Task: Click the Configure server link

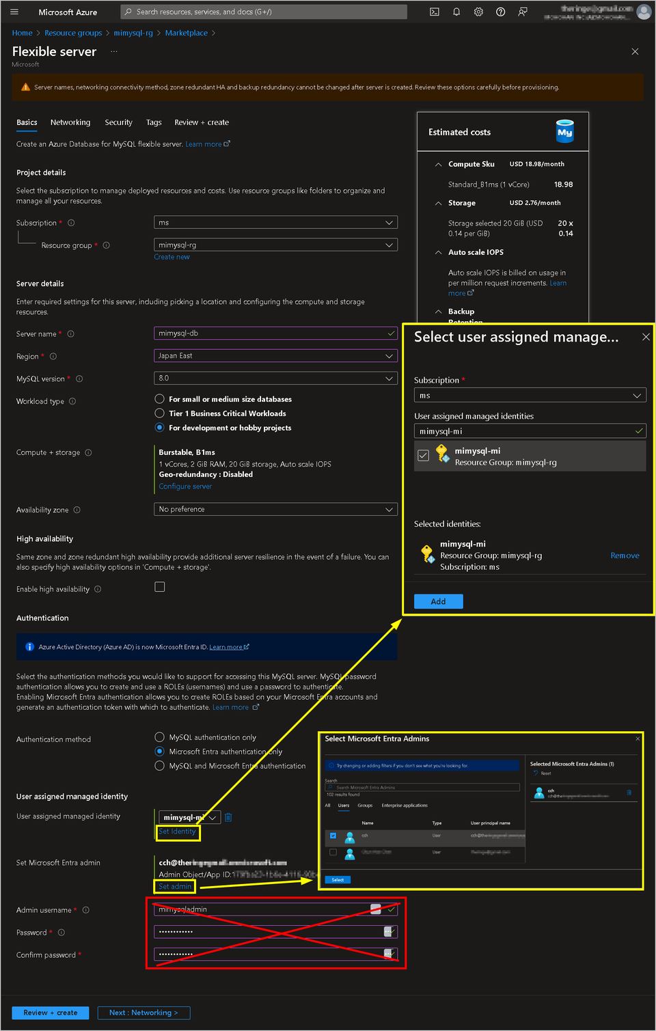Action: pyautogui.click(x=185, y=486)
